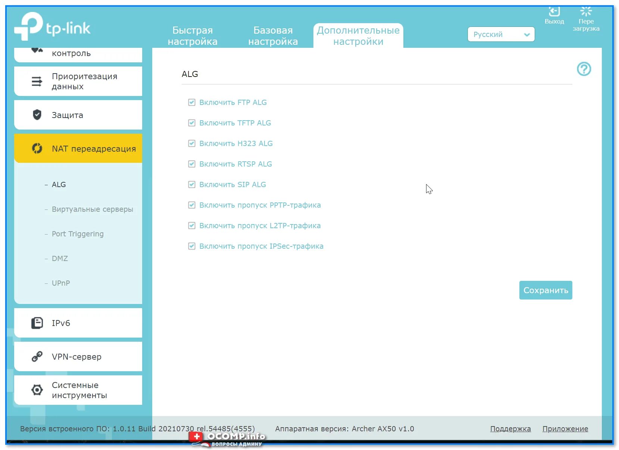Screen dimensions: 619x450
Task: Click the firmware version text
Action: (137, 429)
